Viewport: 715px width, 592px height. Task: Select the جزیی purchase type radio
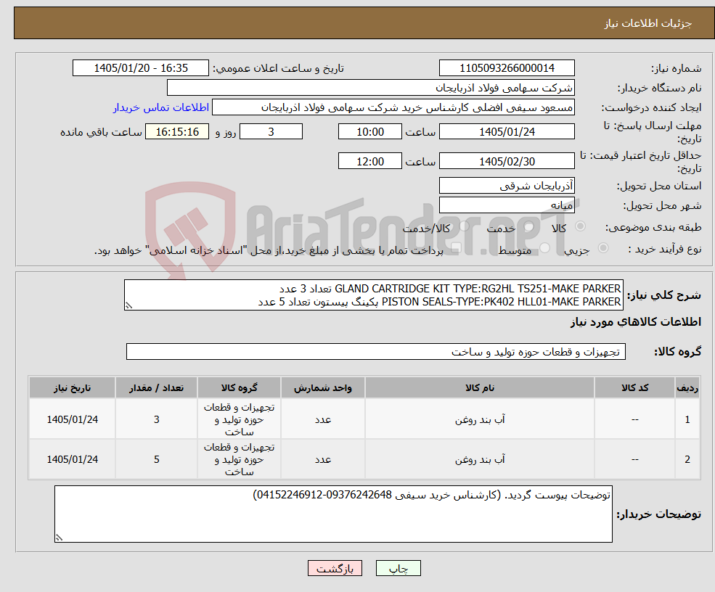(x=603, y=248)
